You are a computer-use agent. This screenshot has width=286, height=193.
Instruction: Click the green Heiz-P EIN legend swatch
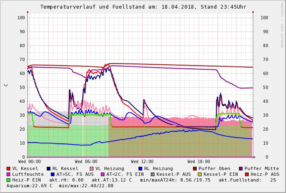(x=9, y=180)
